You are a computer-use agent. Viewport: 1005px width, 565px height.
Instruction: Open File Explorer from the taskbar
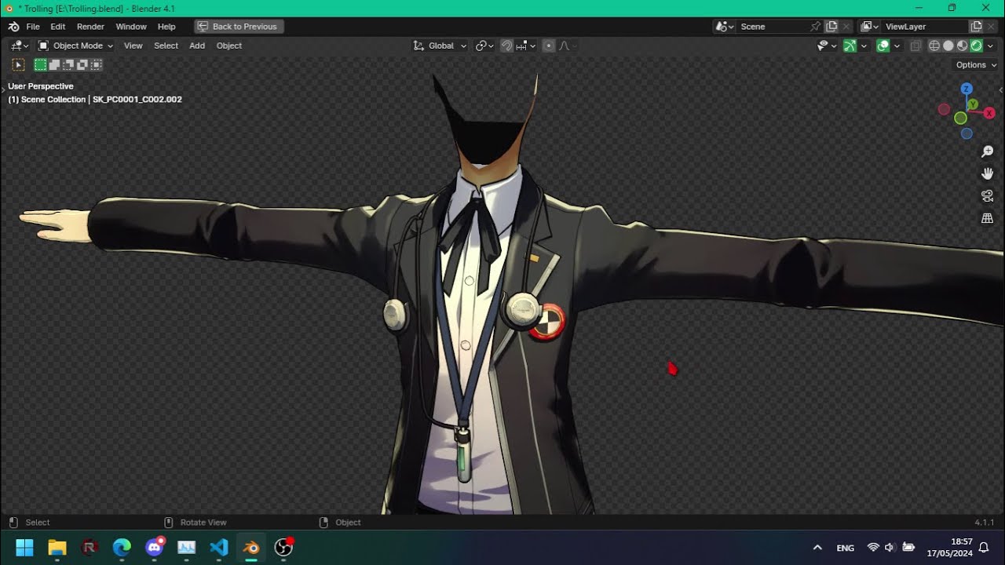(x=57, y=547)
